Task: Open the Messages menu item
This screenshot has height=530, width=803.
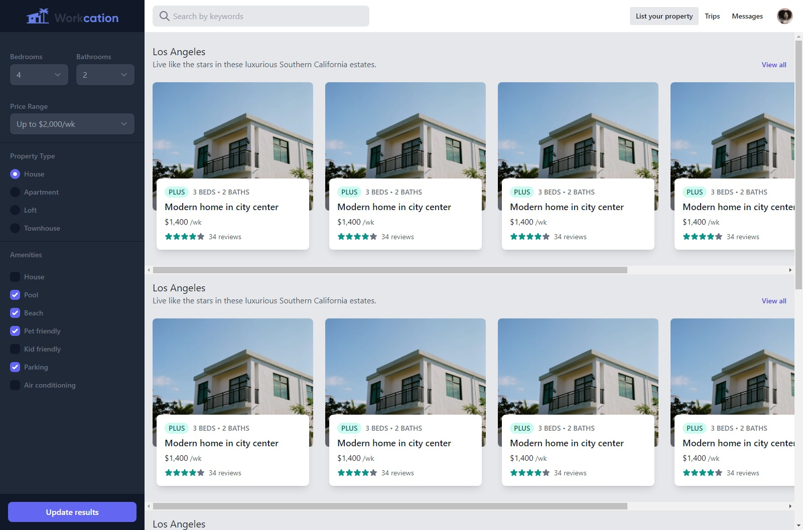Action: (747, 16)
